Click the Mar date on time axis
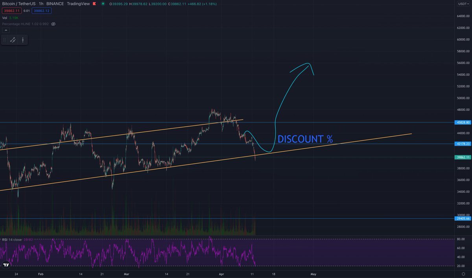Viewport: 472px width, 278px height. coord(126,273)
